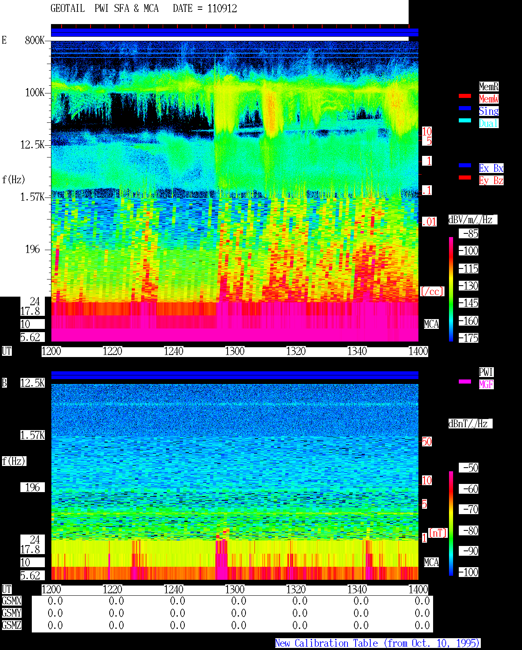
Task: Click the magnetic field vertical color bar
Action: pyautogui.click(x=451, y=524)
